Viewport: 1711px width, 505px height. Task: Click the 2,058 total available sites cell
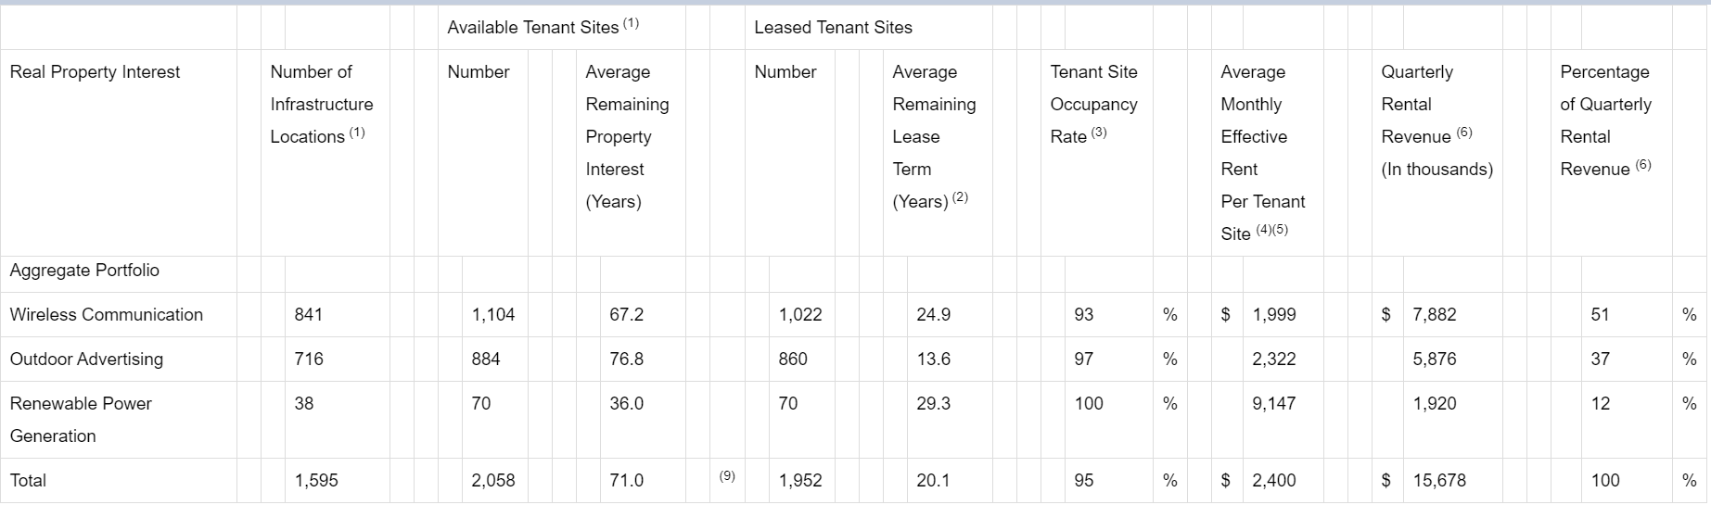point(493,481)
